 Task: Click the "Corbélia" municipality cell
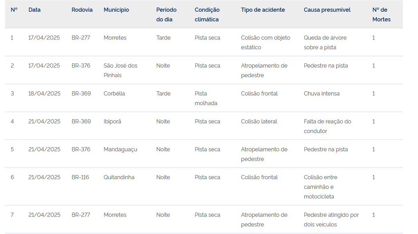tap(114, 93)
